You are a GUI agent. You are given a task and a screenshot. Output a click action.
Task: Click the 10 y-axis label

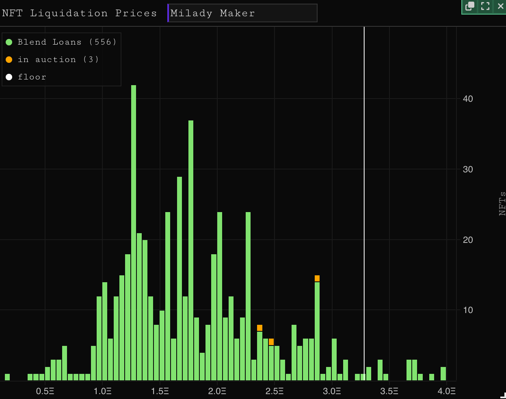468,310
